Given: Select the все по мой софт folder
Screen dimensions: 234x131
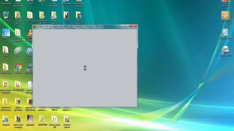Looking at the screenshot, I should (x=42, y=15).
